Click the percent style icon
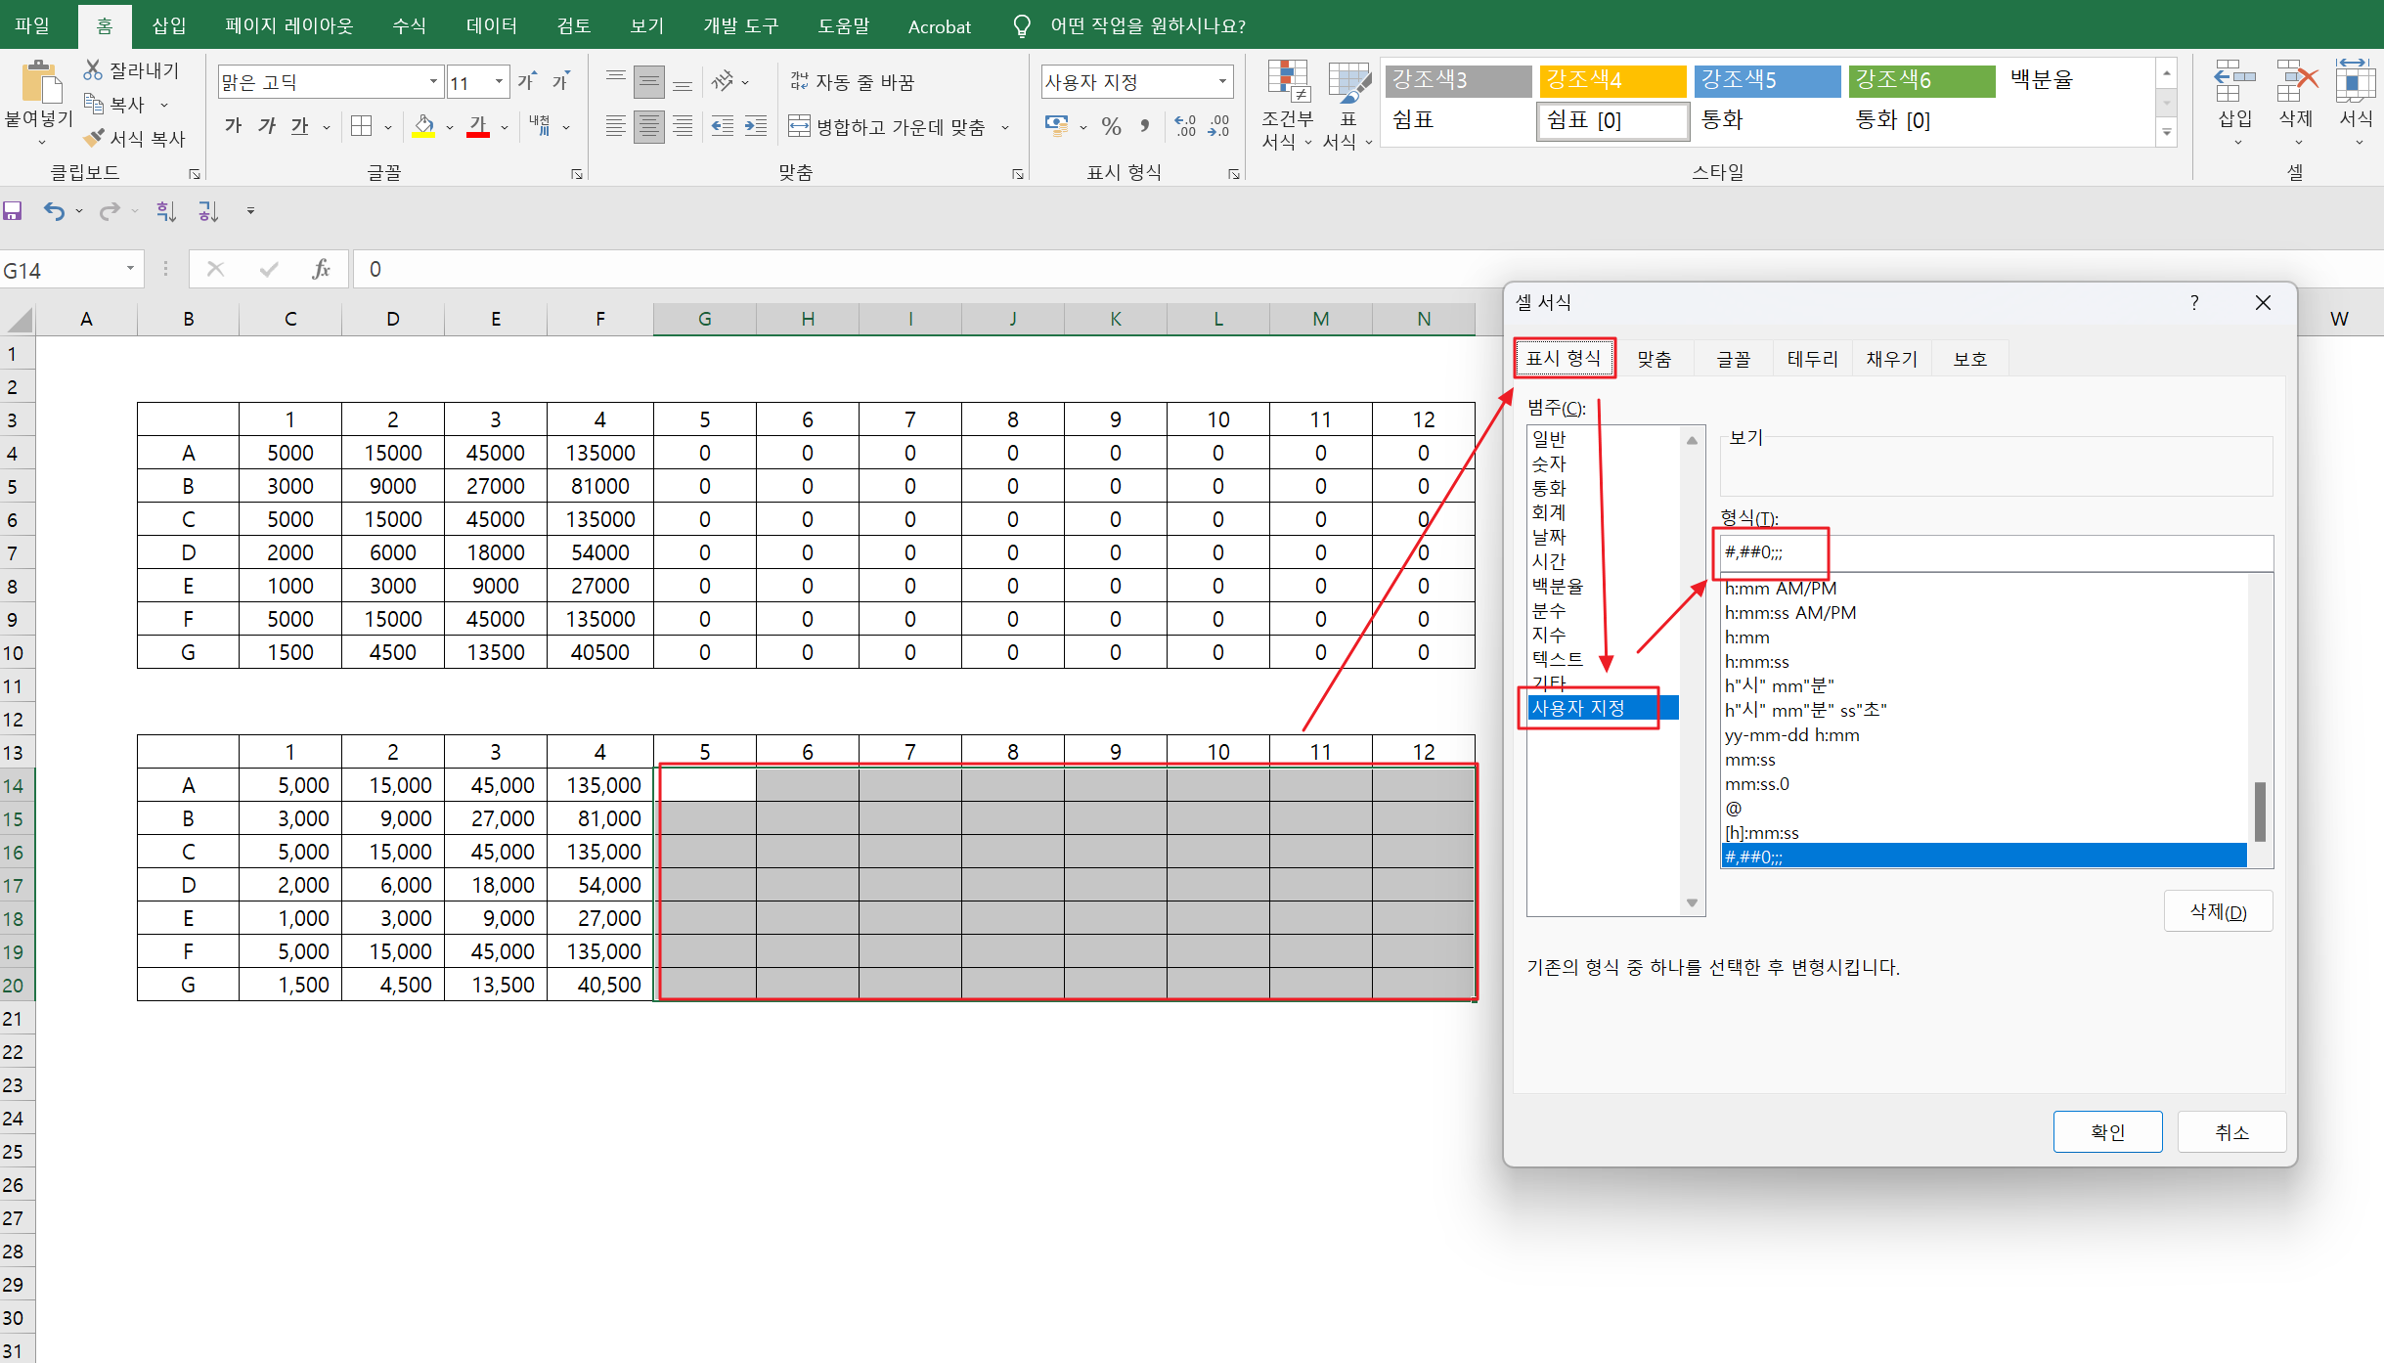The width and height of the screenshot is (2384, 1363). coord(1111,126)
